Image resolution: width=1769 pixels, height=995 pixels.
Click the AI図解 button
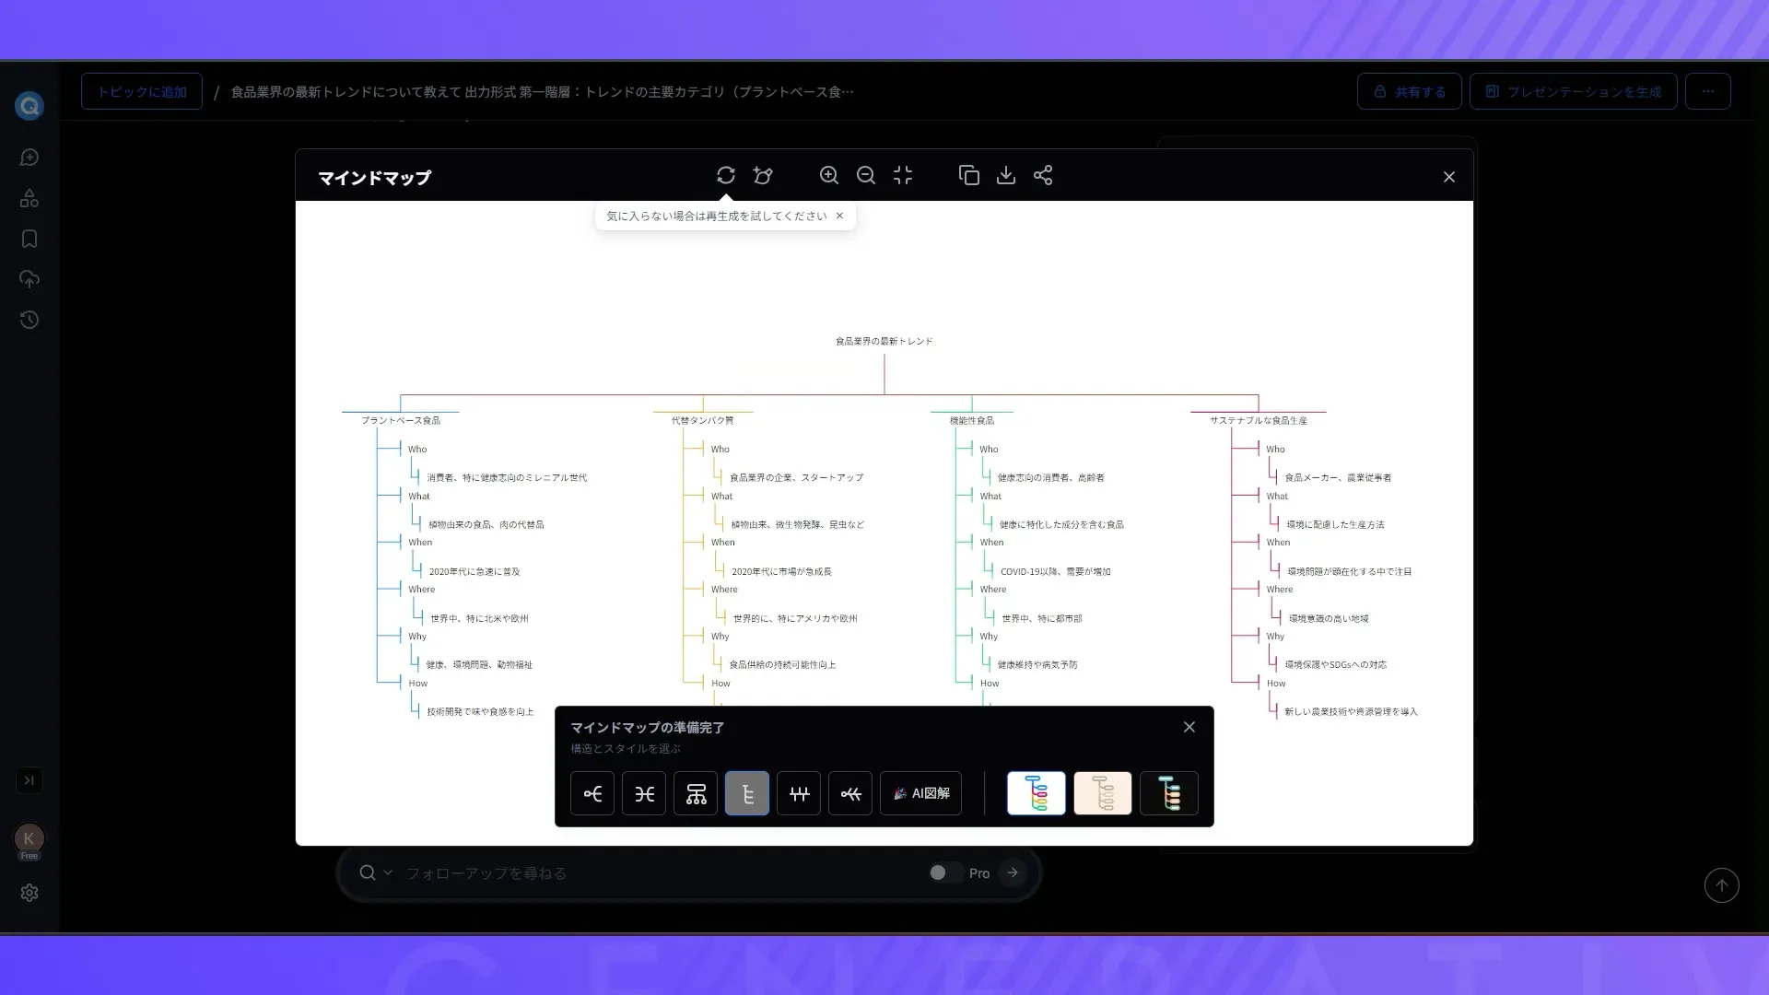(920, 793)
